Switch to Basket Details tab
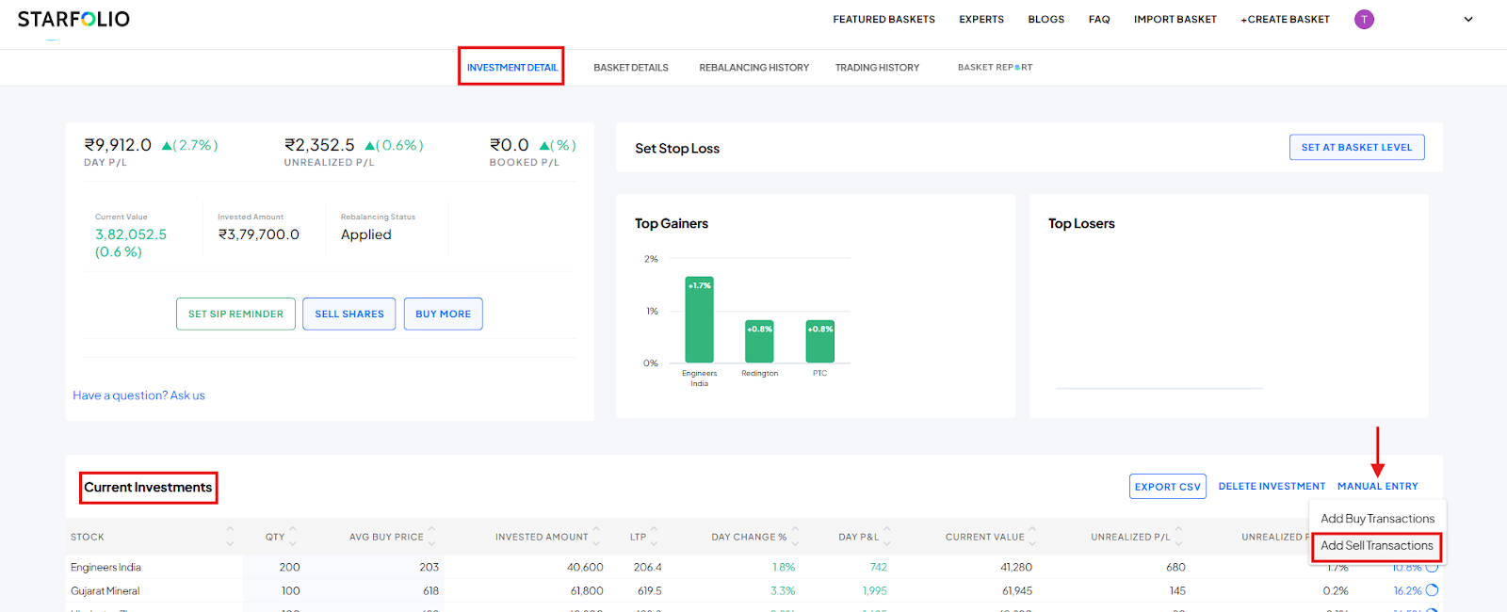This screenshot has width=1507, height=612. [630, 68]
